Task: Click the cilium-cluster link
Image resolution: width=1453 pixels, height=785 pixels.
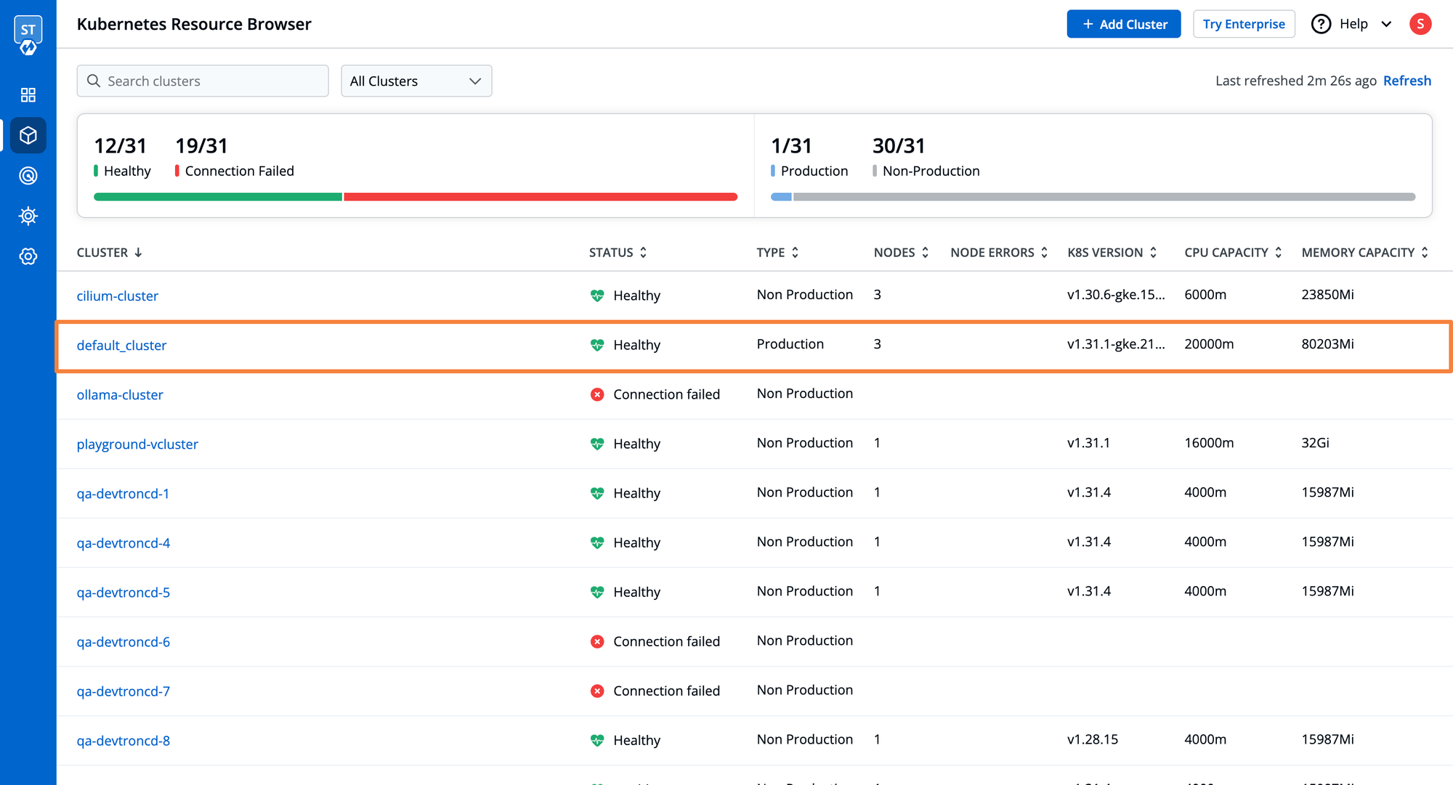Action: [x=117, y=295]
